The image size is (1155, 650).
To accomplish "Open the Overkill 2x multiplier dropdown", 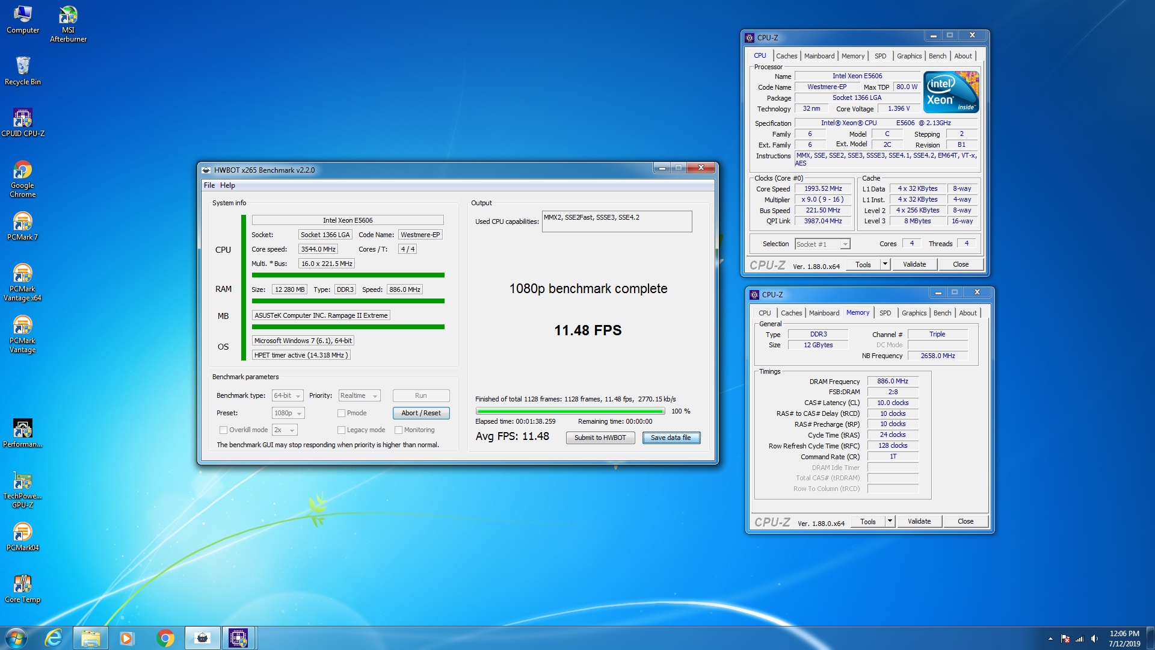I will point(285,430).
